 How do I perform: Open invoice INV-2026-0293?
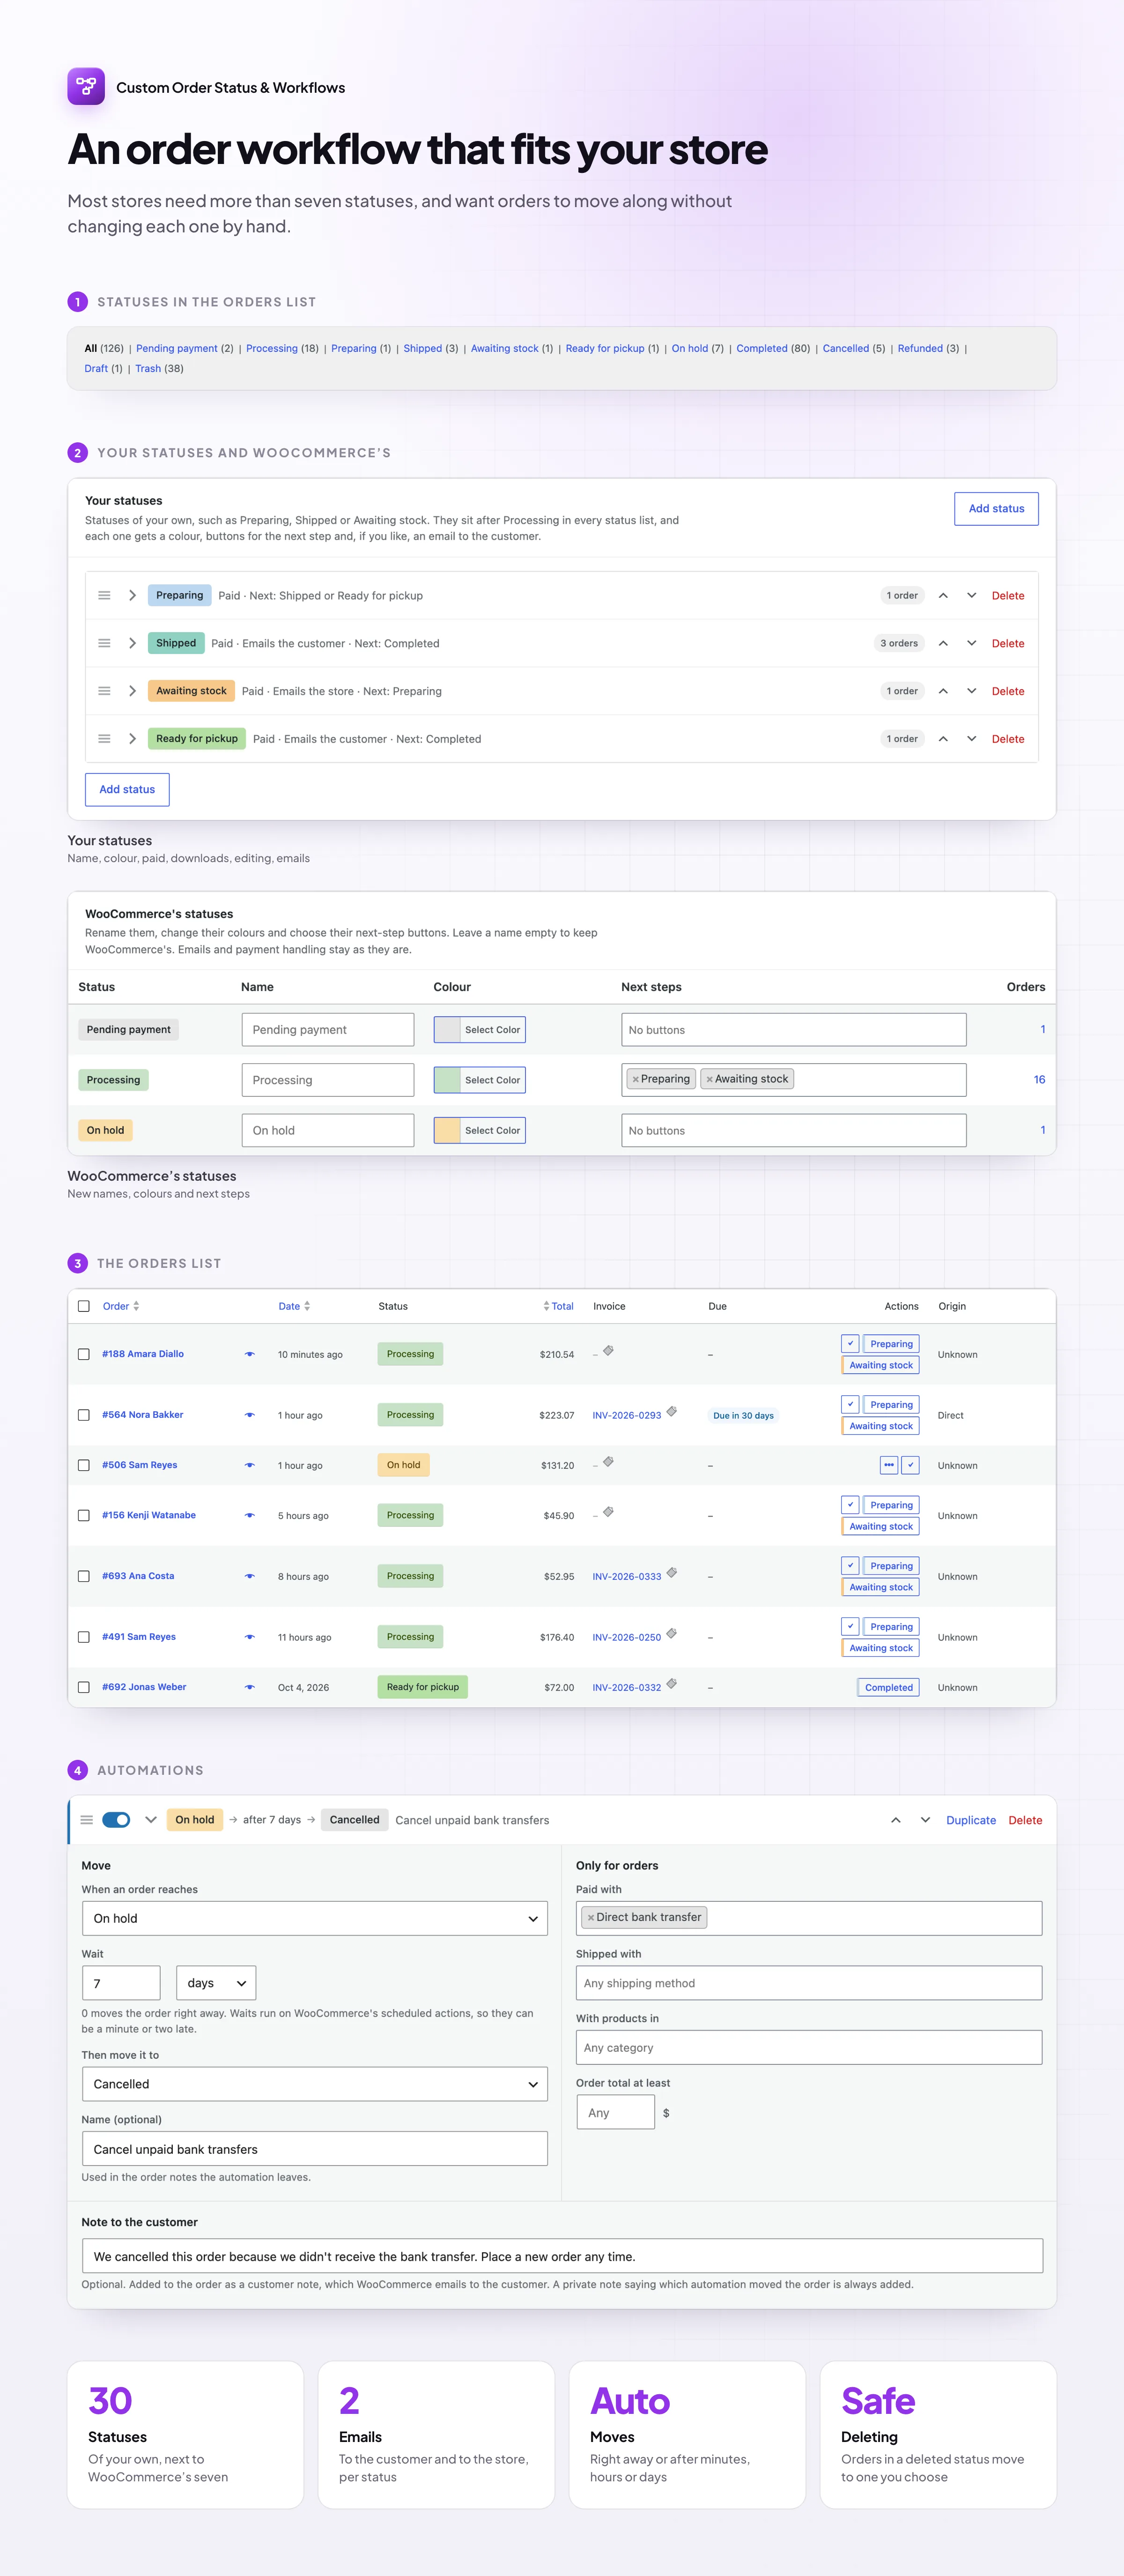click(627, 1415)
